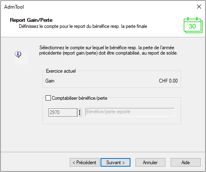Viewport: 206px width, 172px height.
Task: Open account picker arrow beside 2970
Action: point(80,112)
